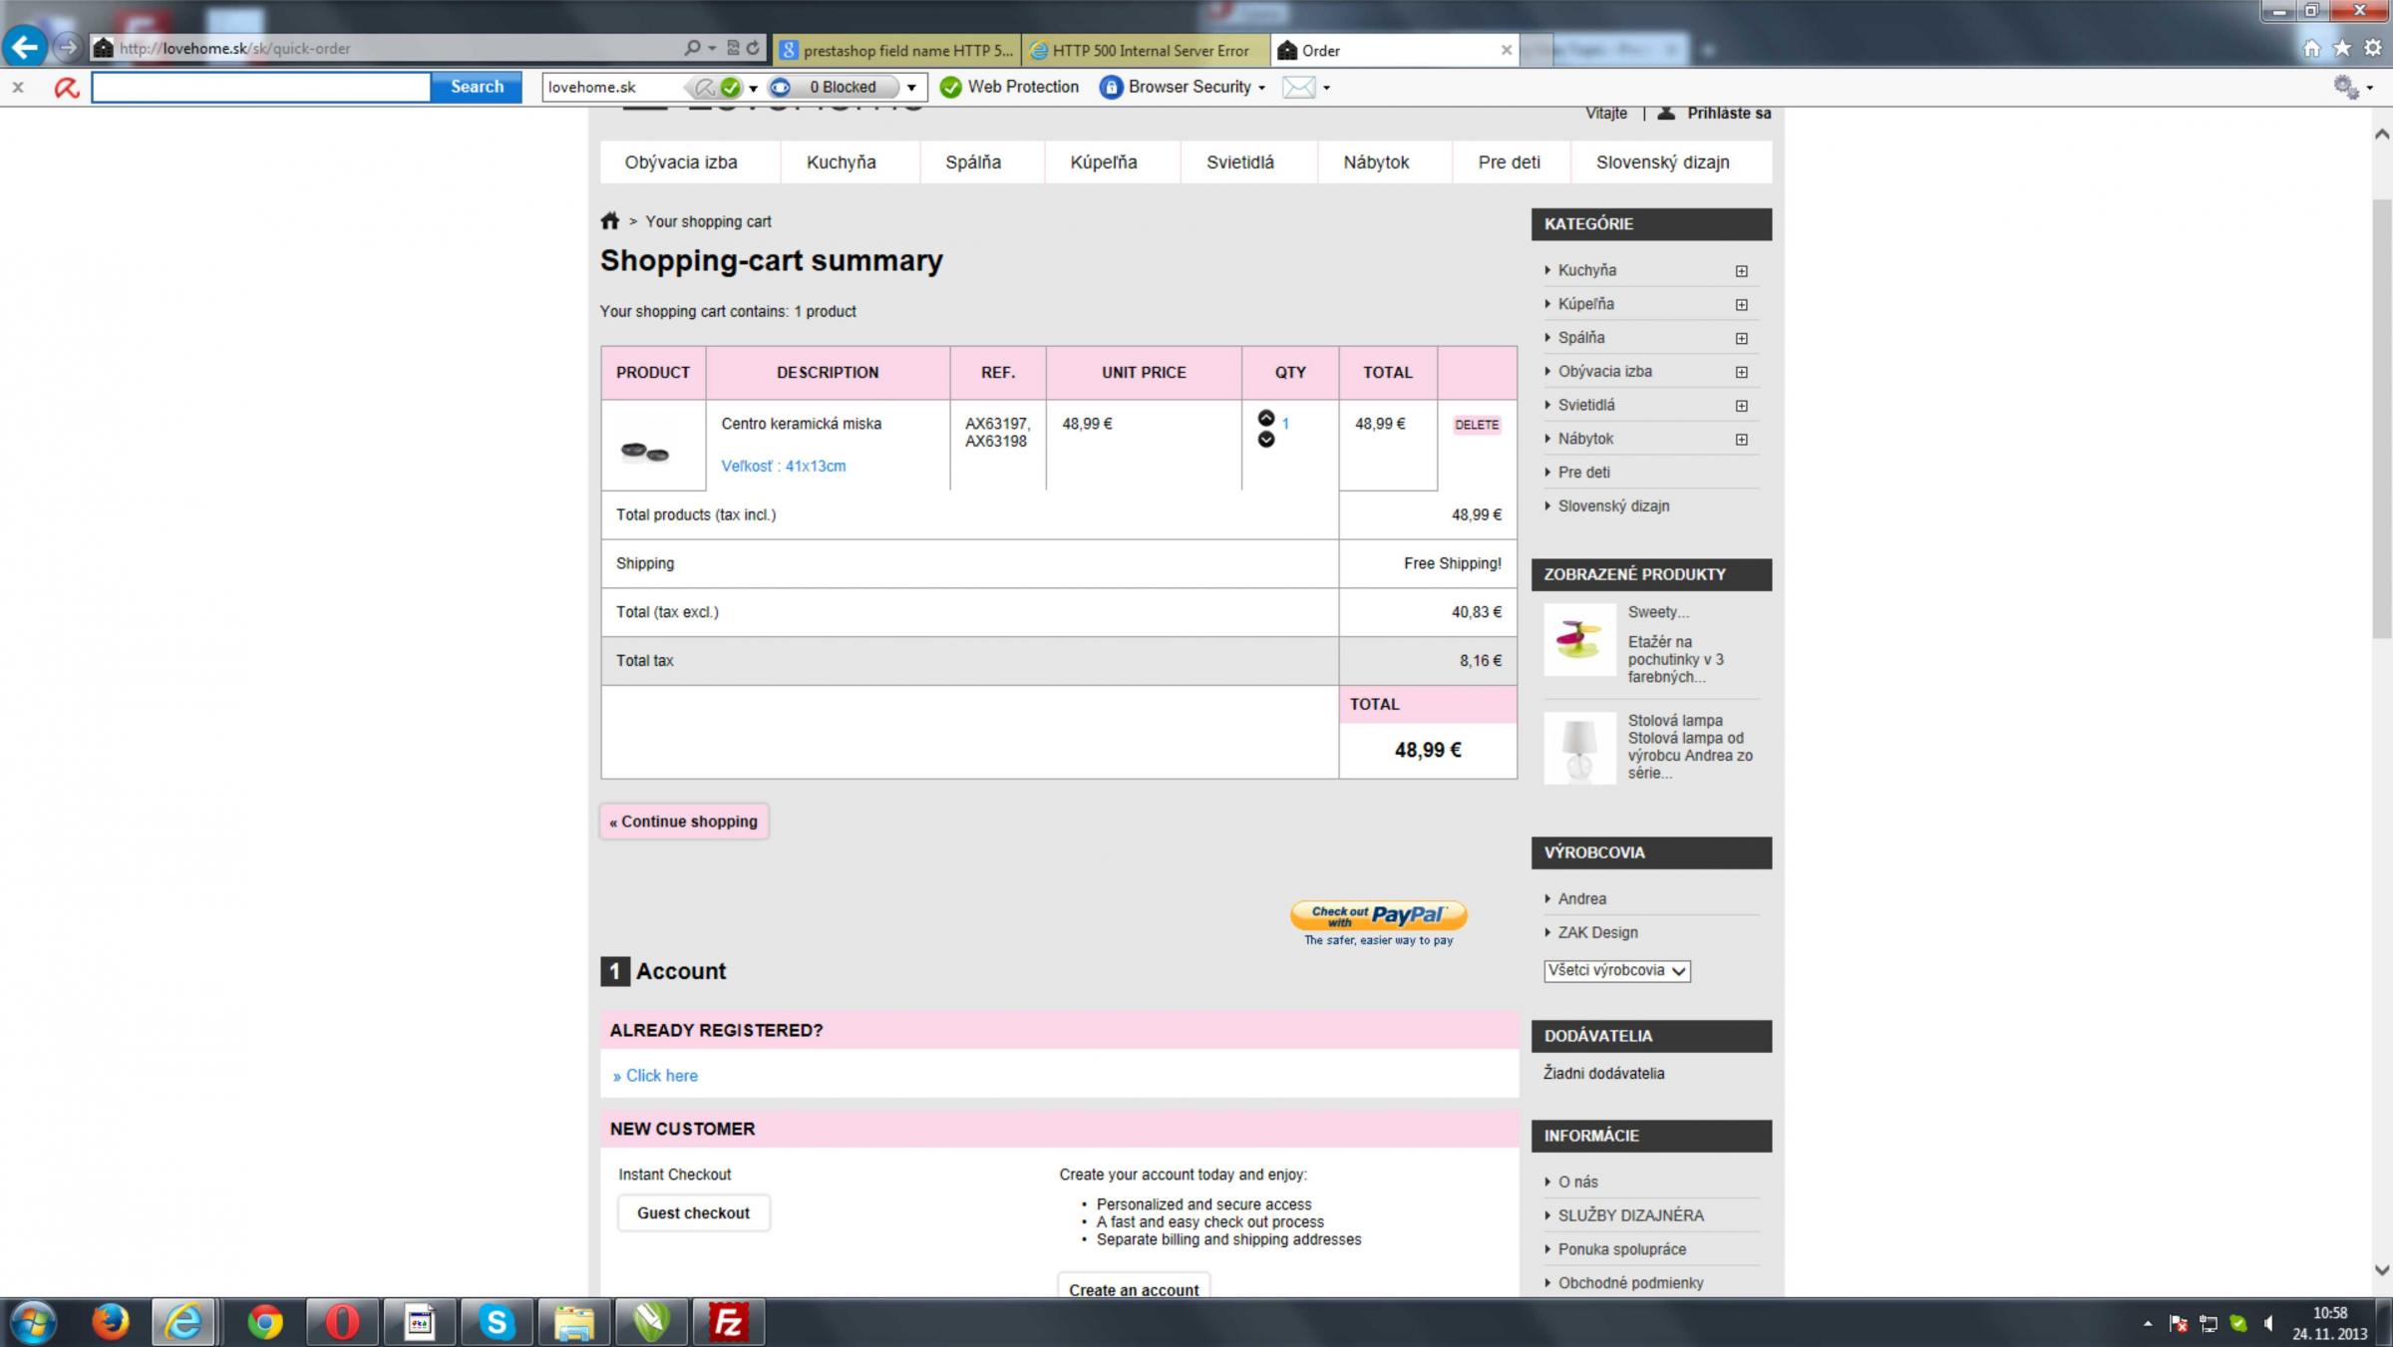Open Internet Explorer tools gear icon

(2373, 48)
